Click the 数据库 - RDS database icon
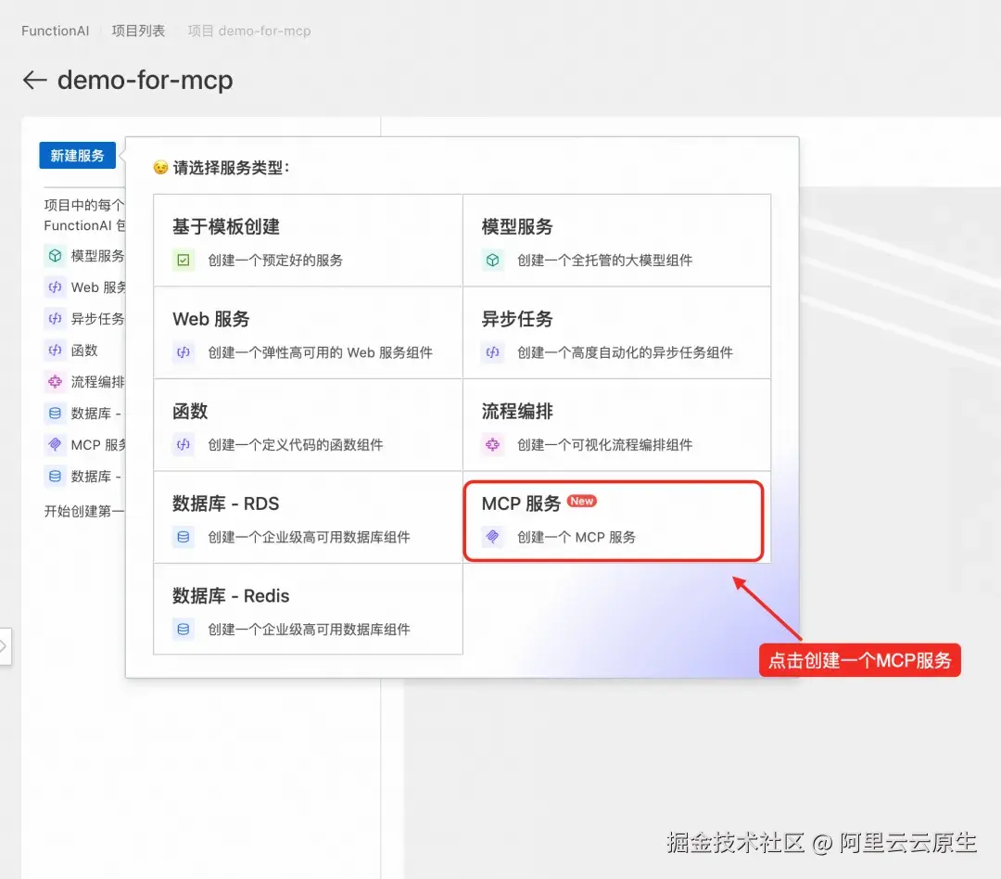Image resolution: width=1001 pixels, height=879 pixels. tap(183, 538)
